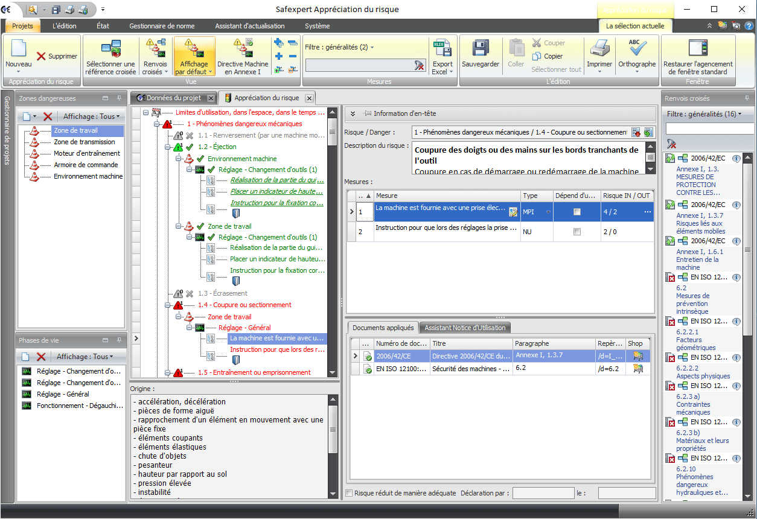Toggle 'Dépend d'u...' checkbox for measure 1

(577, 212)
